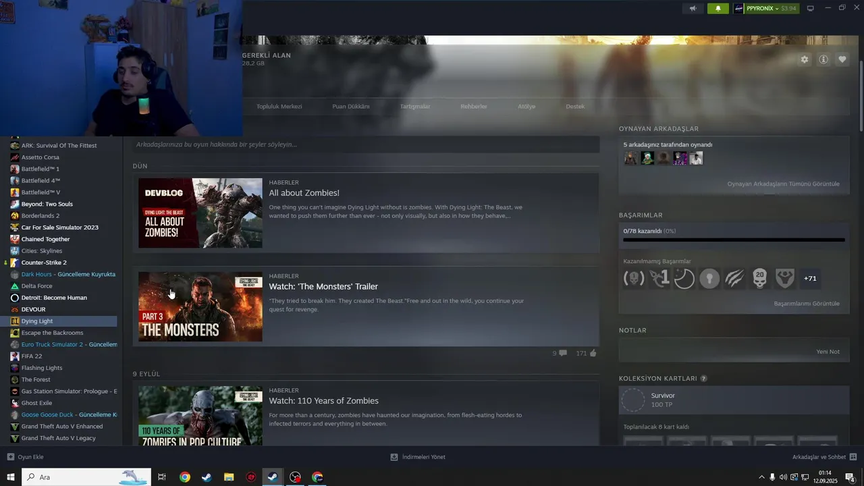
Task: Click the crescent moon achievement icon
Action: pyautogui.click(x=684, y=278)
